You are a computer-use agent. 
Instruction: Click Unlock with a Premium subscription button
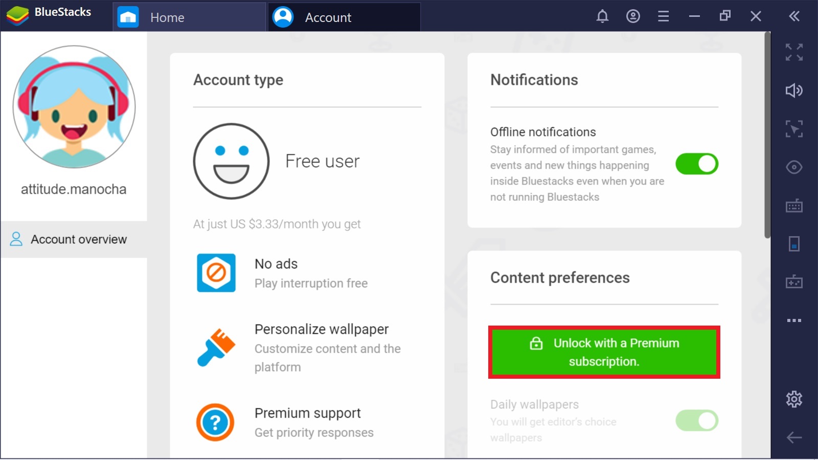point(604,352)
